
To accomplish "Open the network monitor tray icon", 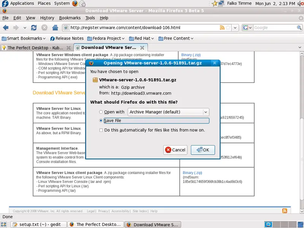I will coord(221,3).
